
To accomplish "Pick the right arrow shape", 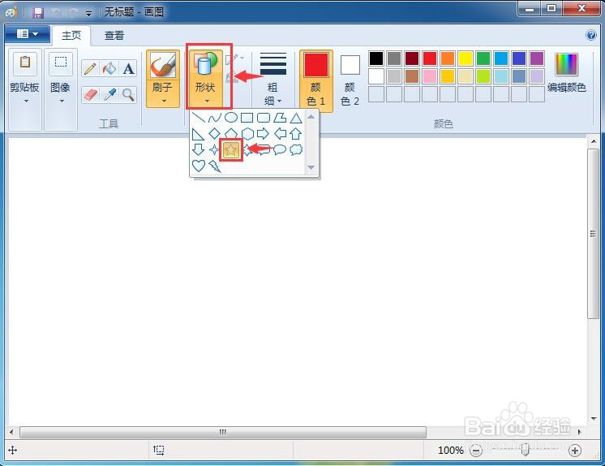I will click(x=263, y=134).
